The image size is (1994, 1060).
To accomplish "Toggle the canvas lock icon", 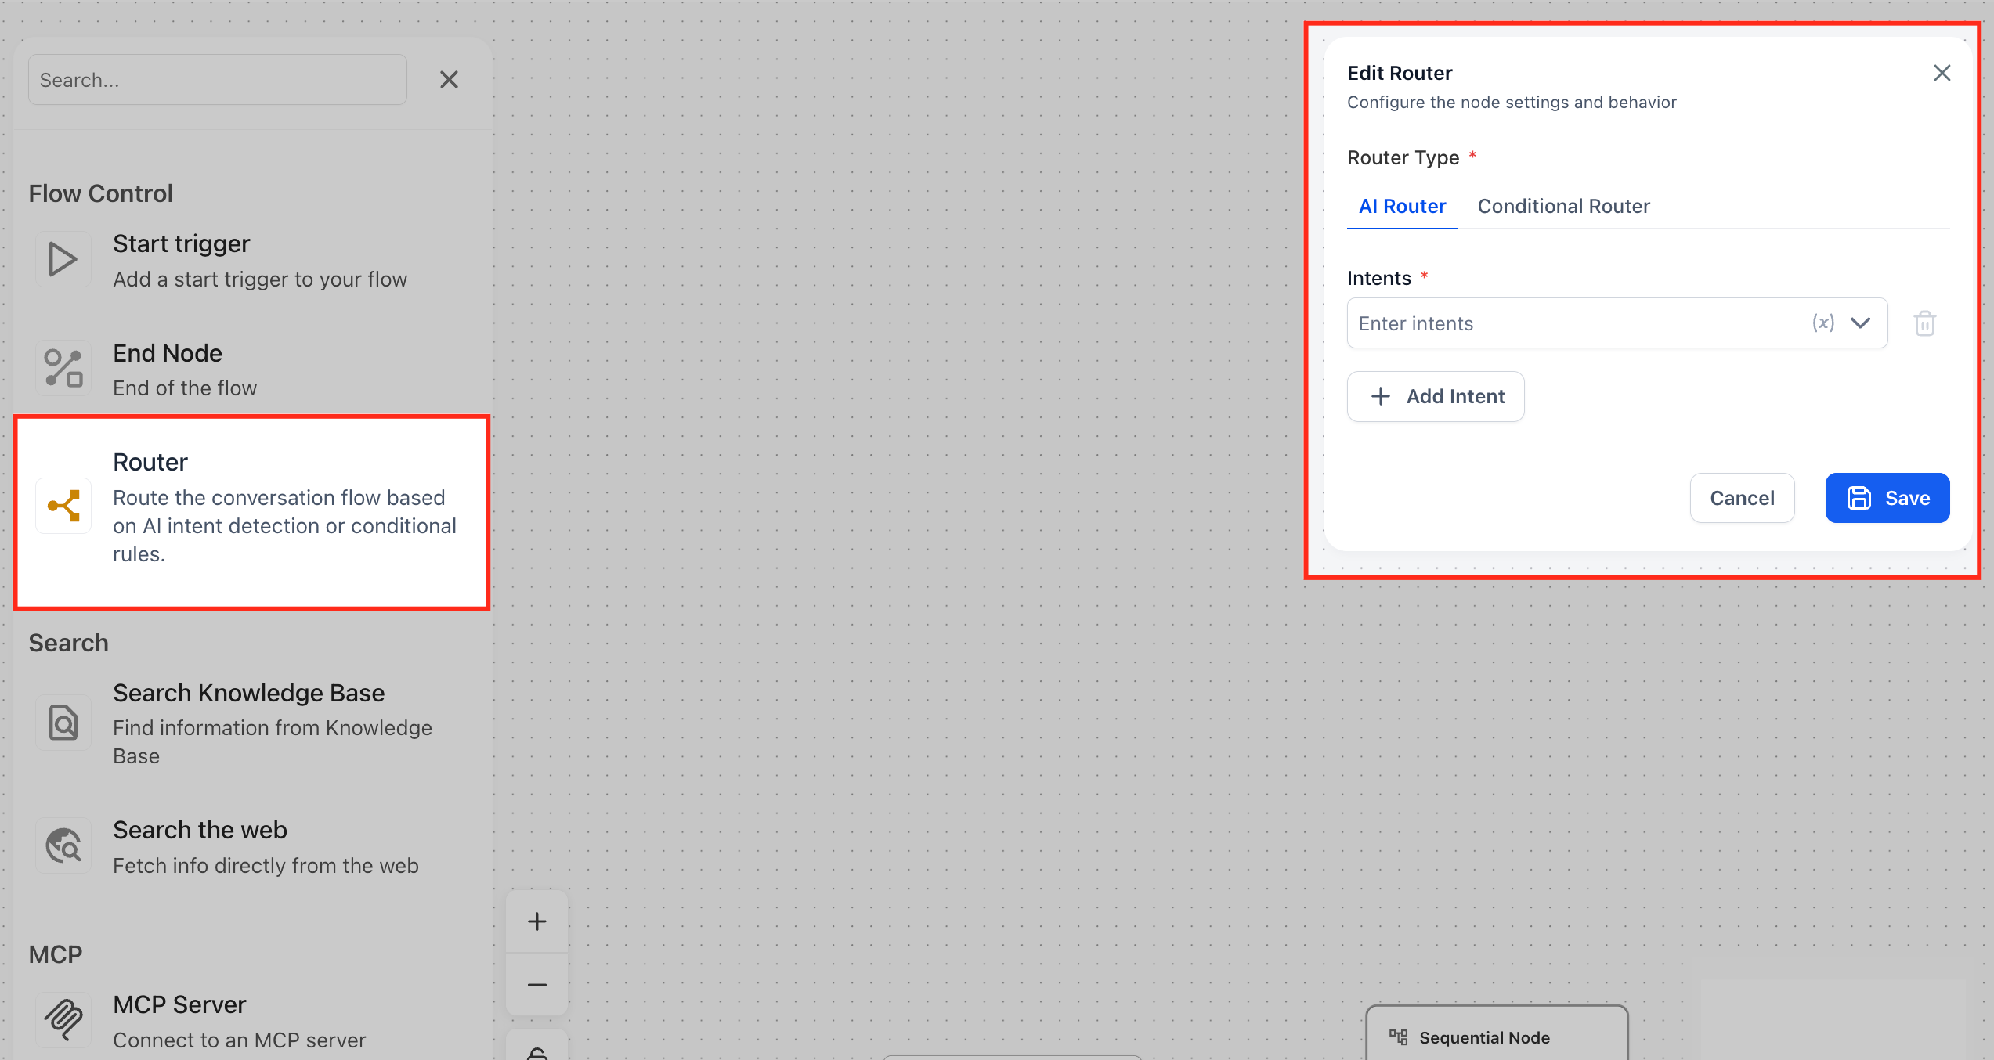I will click(537, 1051).
